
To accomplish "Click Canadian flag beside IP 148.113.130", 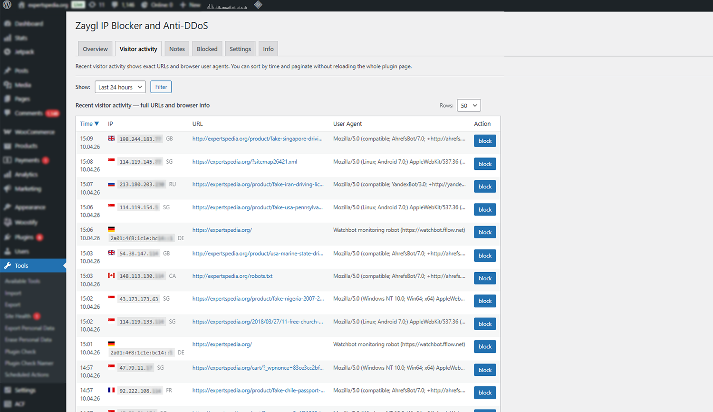I will [x=111, y=275].
